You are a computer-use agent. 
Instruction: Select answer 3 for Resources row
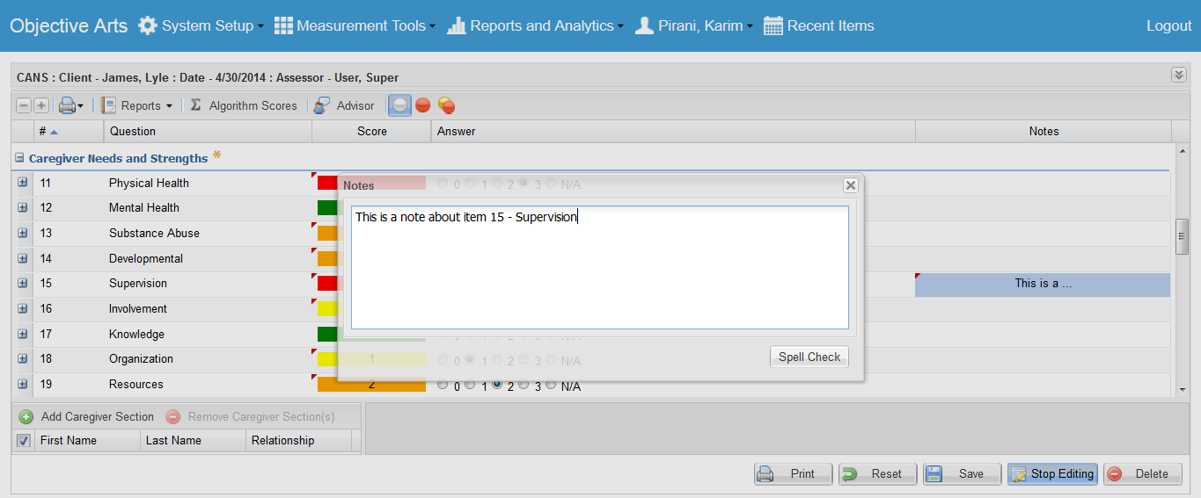click(x=524, y=385)
